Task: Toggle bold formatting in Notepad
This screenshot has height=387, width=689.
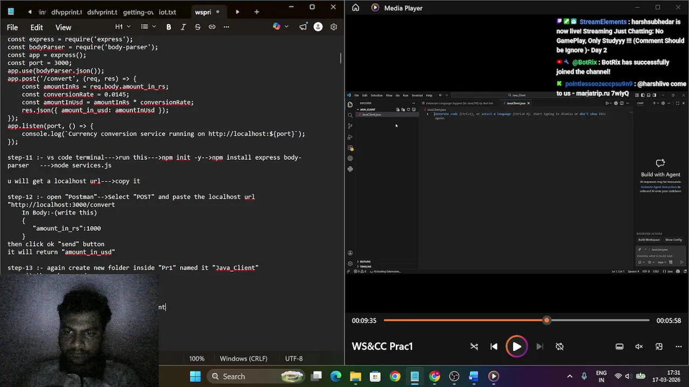Action: point(168,27)
